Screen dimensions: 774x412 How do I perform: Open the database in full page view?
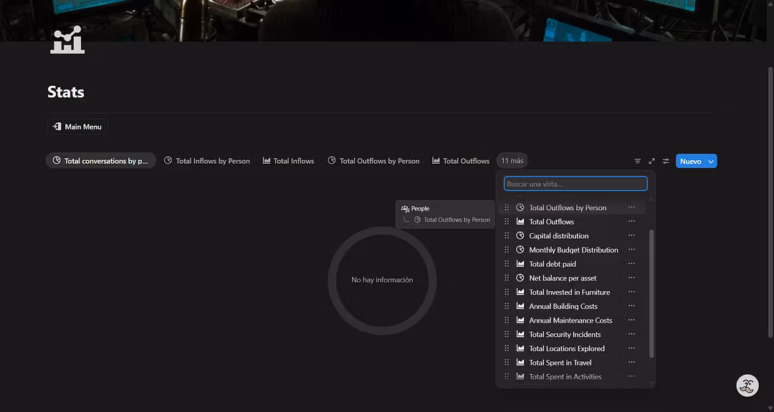651,162
